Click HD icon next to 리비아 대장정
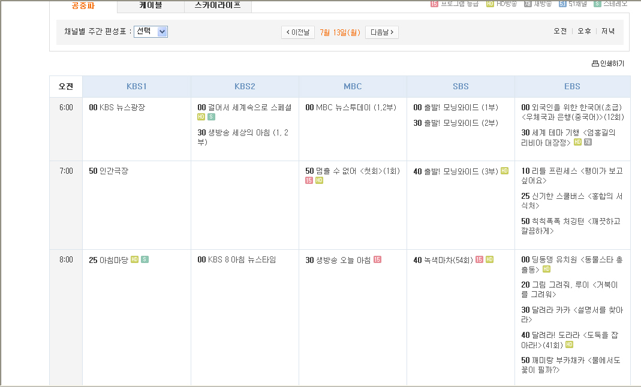The image size is (641, 387). [577, 142]
